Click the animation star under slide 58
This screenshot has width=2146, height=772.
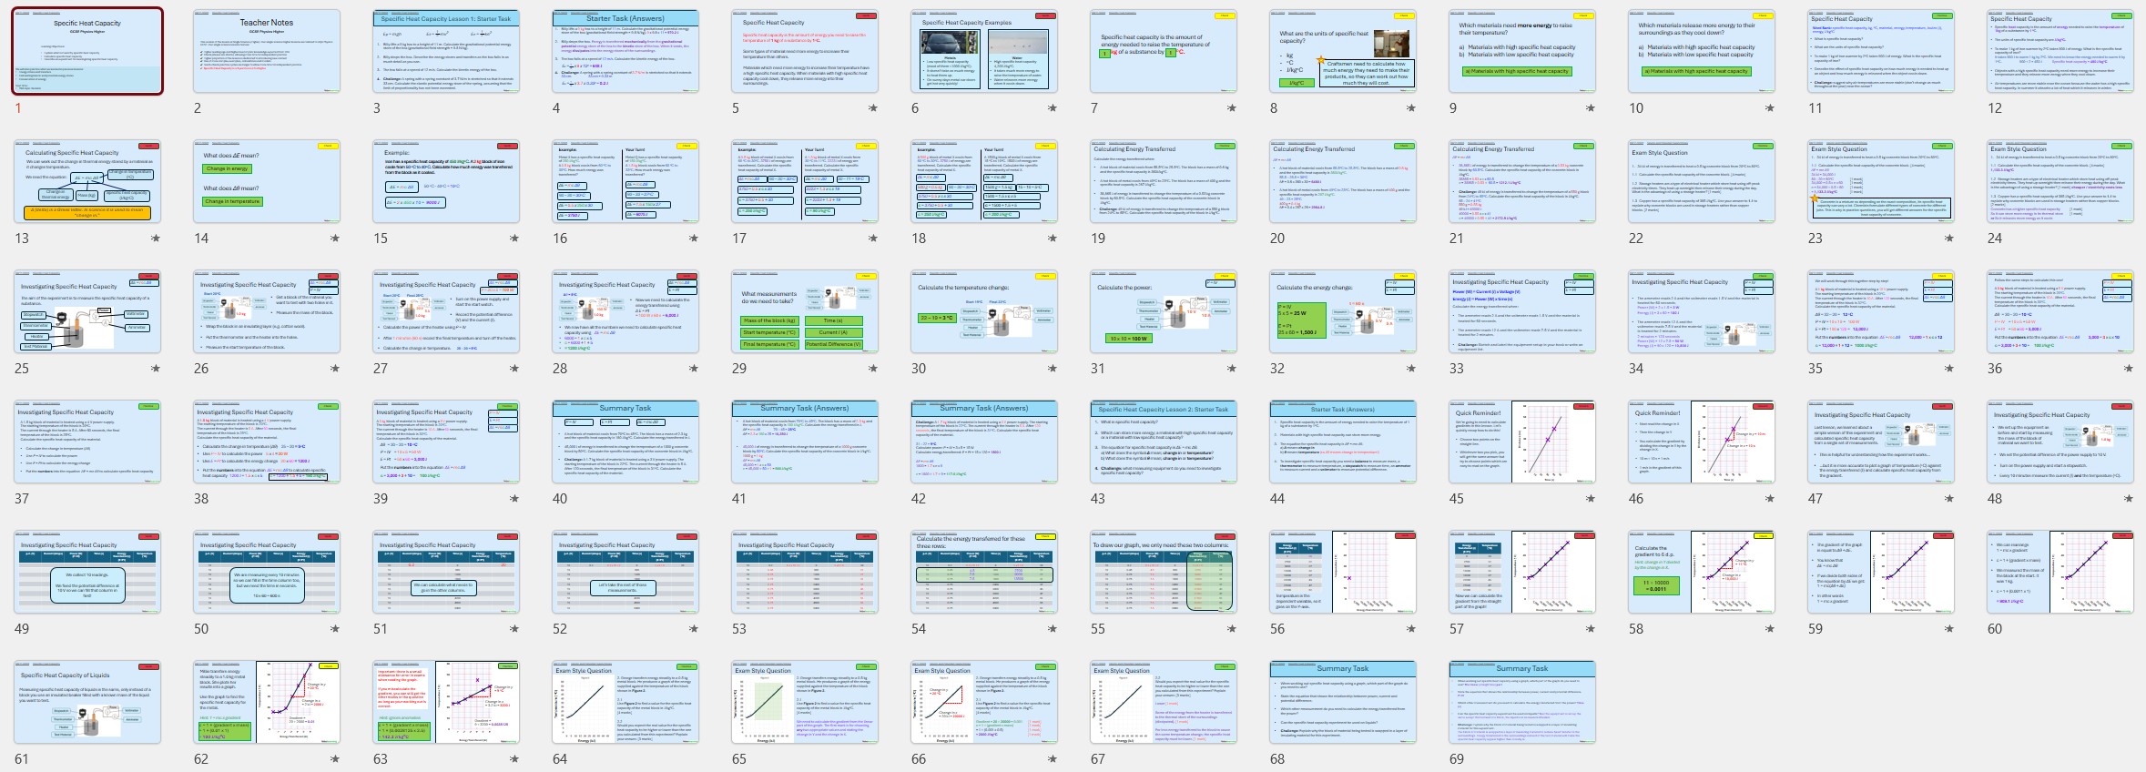(1770, 629)
